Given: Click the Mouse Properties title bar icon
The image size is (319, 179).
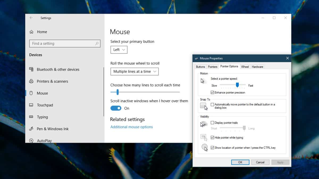Looking at the screenshot, I should [196, 58].
